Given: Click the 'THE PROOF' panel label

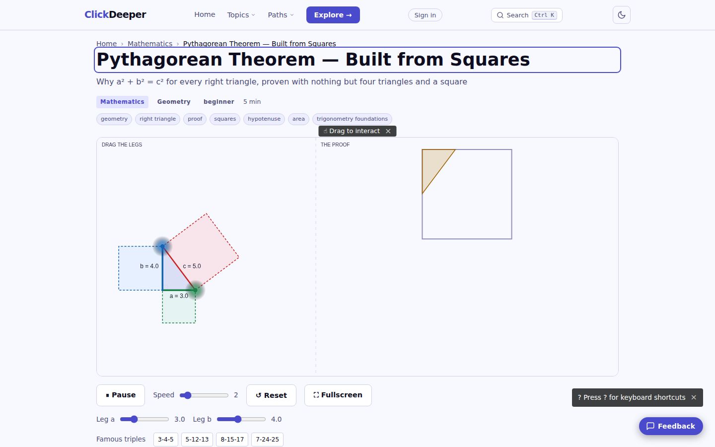Looking at the screenshot, I should pyautogui.click(x=335, y=145).
